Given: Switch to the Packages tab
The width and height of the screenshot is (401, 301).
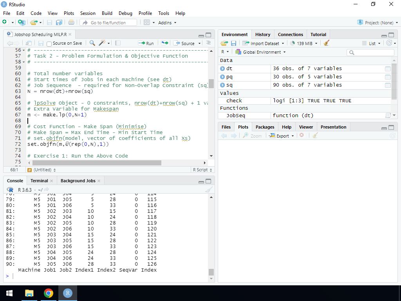Looking at the screenshot, I should 265,127.
